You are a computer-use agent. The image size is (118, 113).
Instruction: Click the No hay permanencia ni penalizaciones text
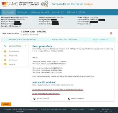point(46,94)
